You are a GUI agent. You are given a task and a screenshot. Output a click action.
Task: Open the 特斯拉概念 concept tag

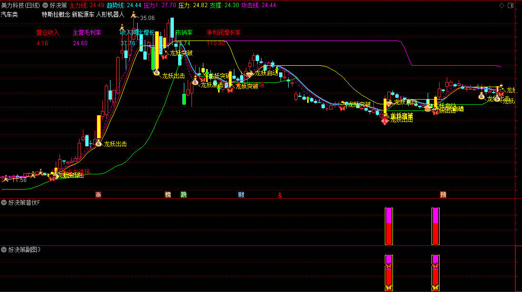56,15
